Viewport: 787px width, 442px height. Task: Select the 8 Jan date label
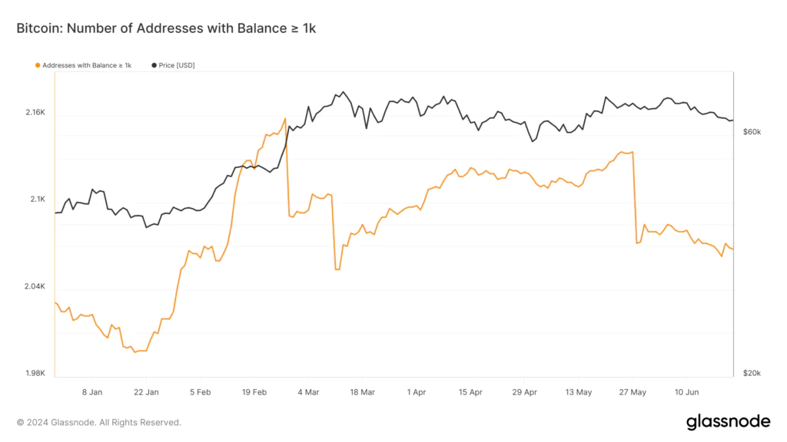coord(92,391)
